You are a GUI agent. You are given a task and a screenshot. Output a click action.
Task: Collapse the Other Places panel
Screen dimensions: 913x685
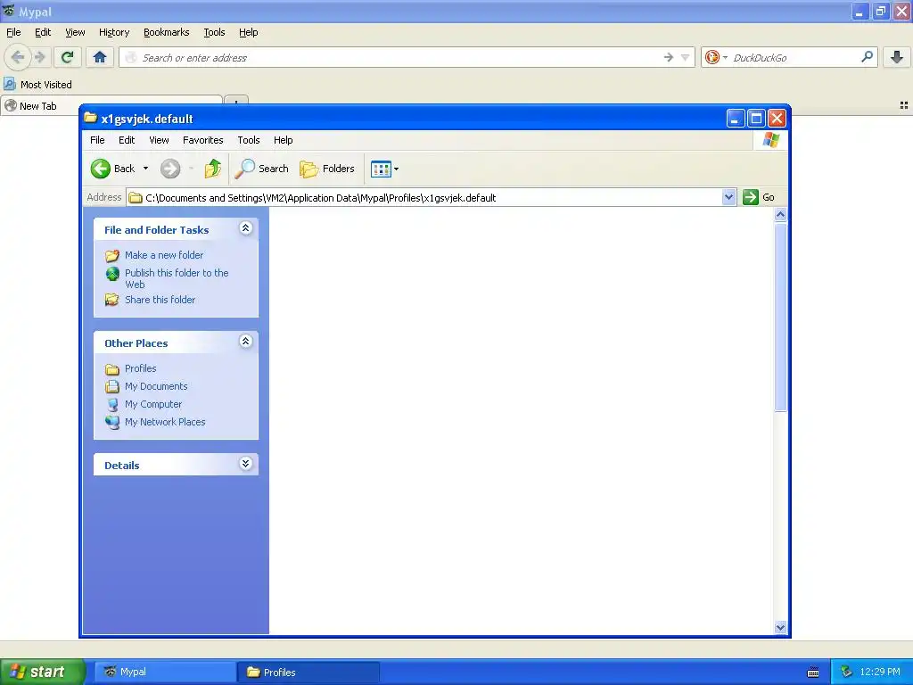pyautogui.click(x=246, y=342)
